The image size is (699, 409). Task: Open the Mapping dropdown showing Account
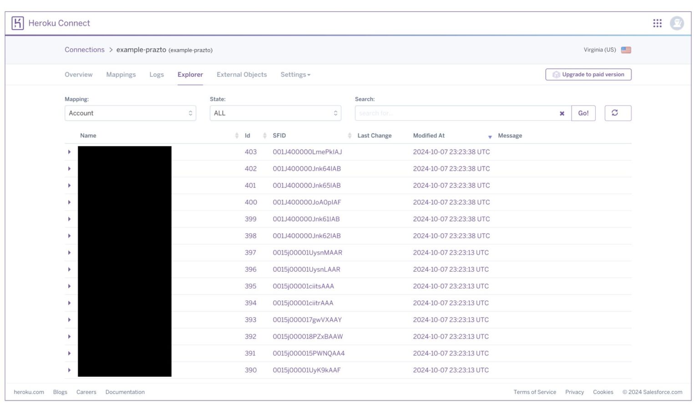tap(130, 113)
